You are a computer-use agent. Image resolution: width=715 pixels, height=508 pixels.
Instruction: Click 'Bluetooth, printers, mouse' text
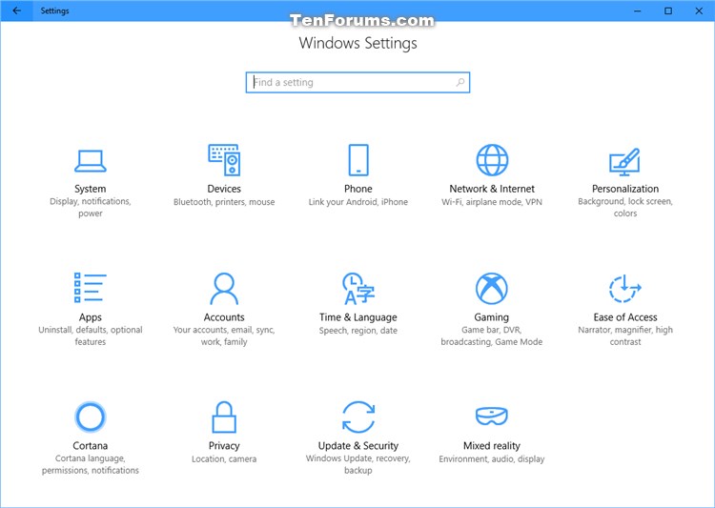click(224, 202)
